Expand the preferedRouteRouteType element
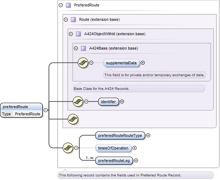The width and height of the screenshot is (220, 180). point(148,135)
